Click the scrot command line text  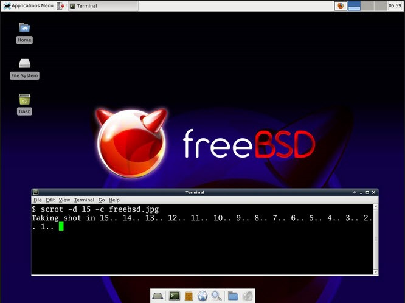click(95, 209)
